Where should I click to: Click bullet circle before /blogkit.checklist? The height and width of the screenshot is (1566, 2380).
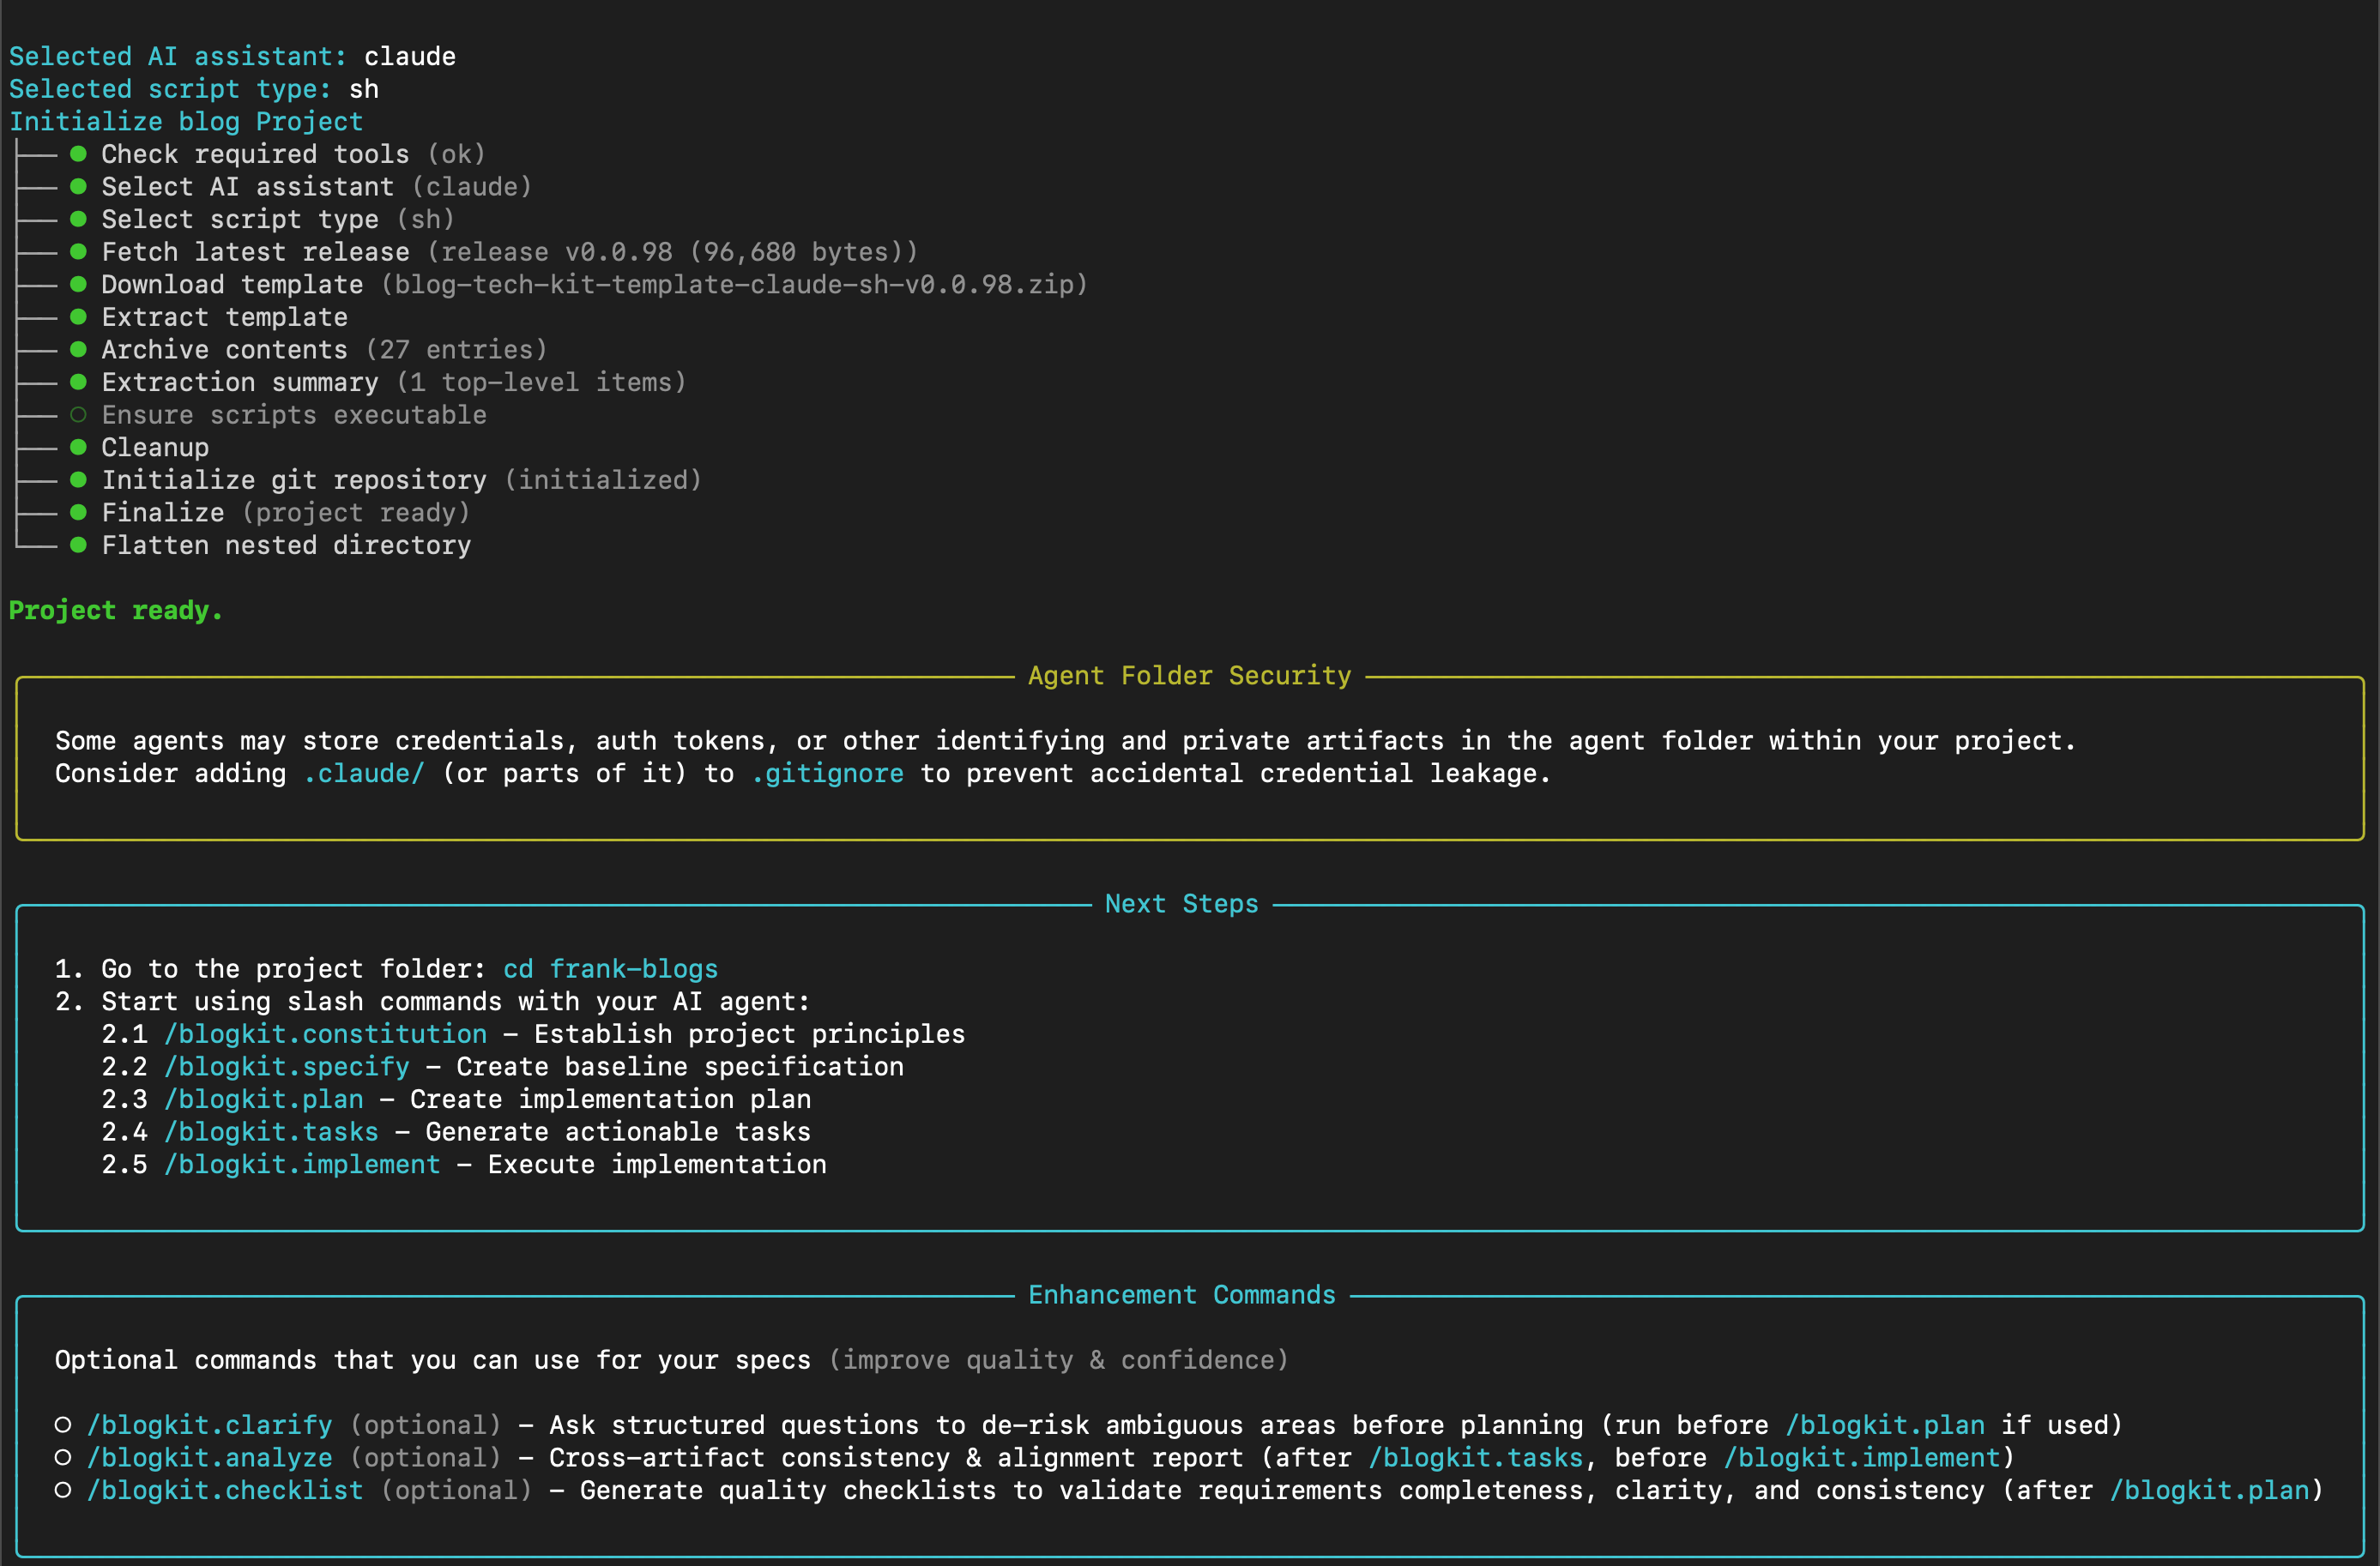click(63, 1490)
